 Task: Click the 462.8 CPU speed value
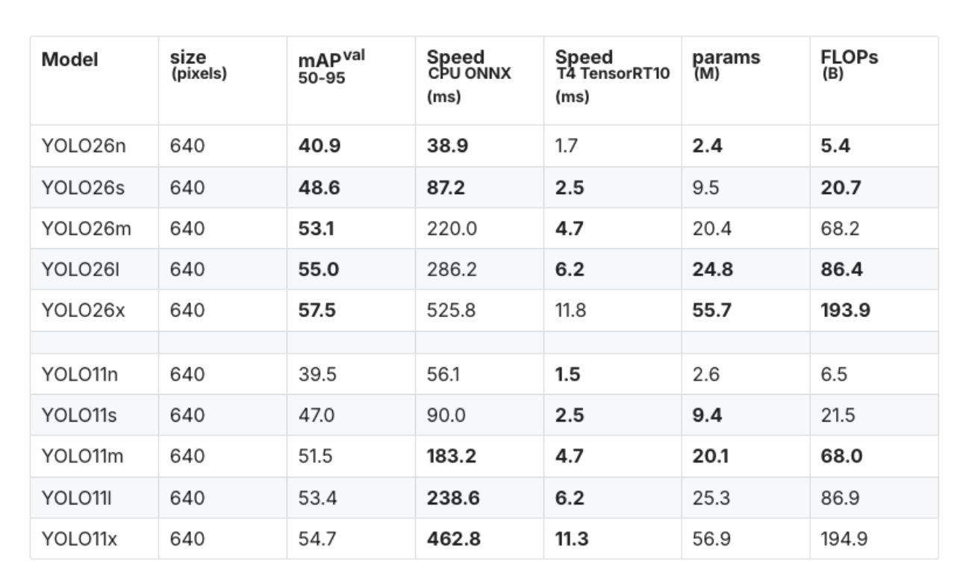click(453, 538)
